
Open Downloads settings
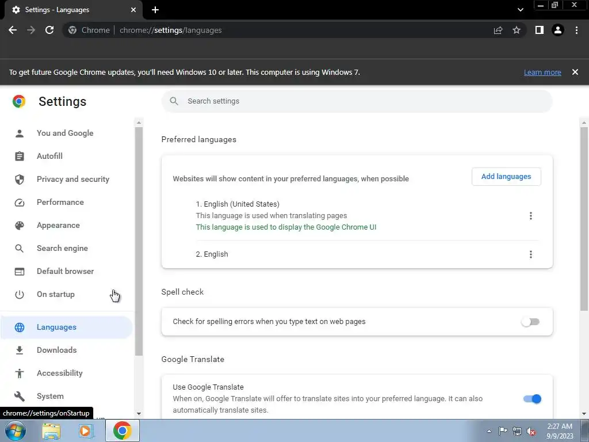pyautogui.click(x=67, y=350)
